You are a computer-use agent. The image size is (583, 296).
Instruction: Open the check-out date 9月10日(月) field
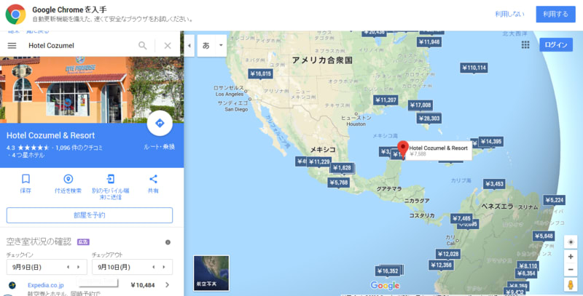pos(133,267)
